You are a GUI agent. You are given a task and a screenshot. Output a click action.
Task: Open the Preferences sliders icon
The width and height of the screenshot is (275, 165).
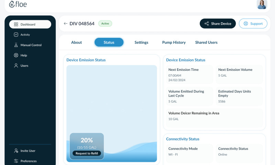(16, 161)
